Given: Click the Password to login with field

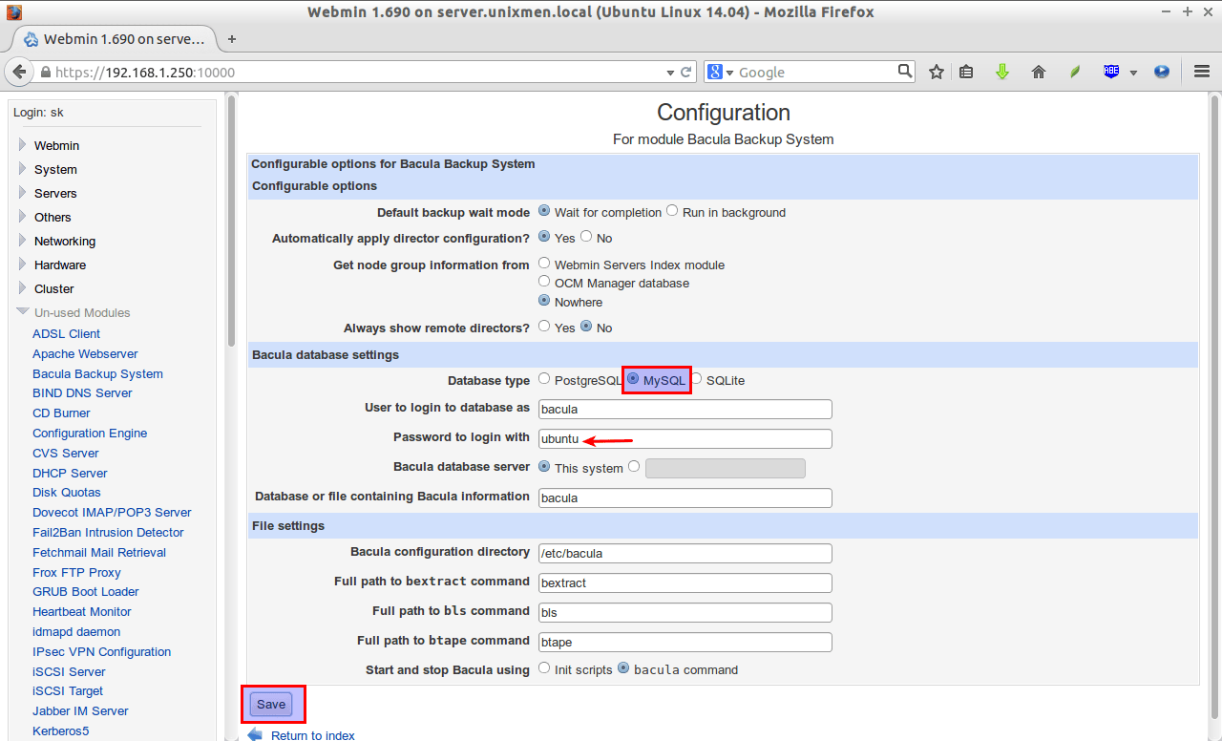Looking at the screenshot, I should tap(685, 438).
